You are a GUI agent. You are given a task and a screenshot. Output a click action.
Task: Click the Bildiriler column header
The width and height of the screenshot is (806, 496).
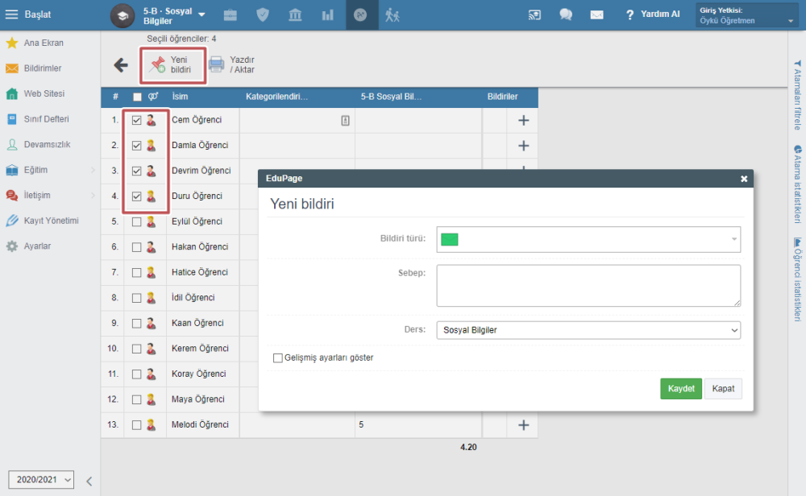[x=502, y=97]
